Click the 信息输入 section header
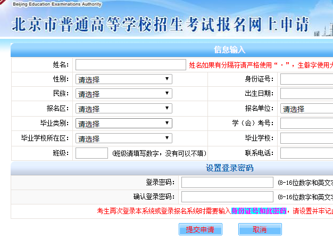The width and height of the screenshot is (333, 238). (x=229, y=50)
